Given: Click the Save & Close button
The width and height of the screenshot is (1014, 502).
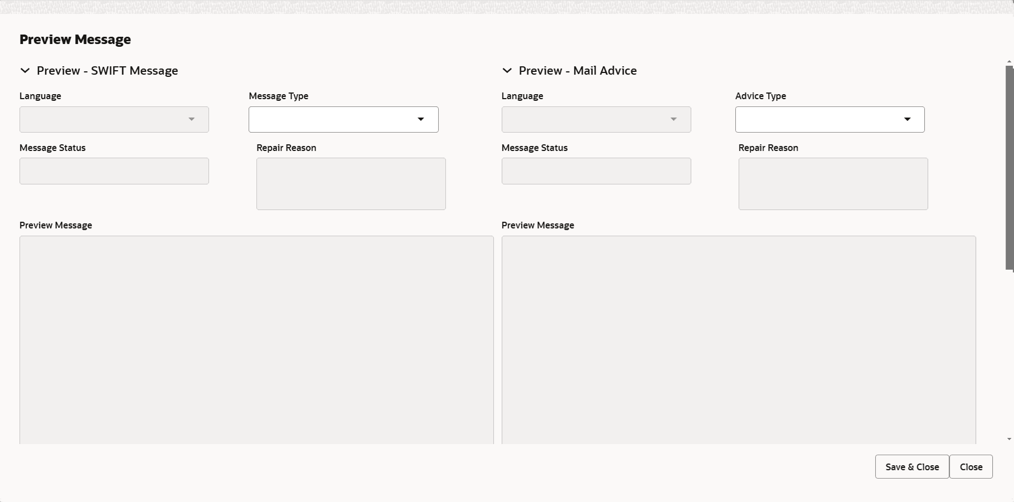Looking at the screenshot, I should pos(912,467).
